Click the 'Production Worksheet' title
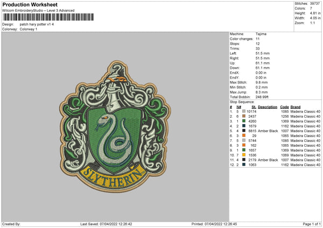 [x=30, y=4]
